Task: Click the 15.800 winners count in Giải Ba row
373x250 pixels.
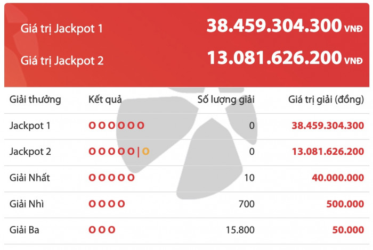Action: click(240, 230)
